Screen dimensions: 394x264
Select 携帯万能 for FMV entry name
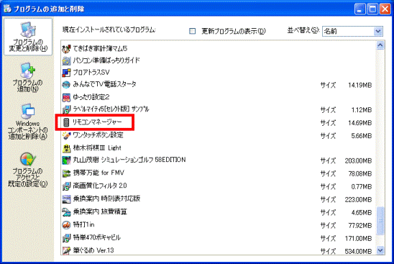(x=98, y=173)
